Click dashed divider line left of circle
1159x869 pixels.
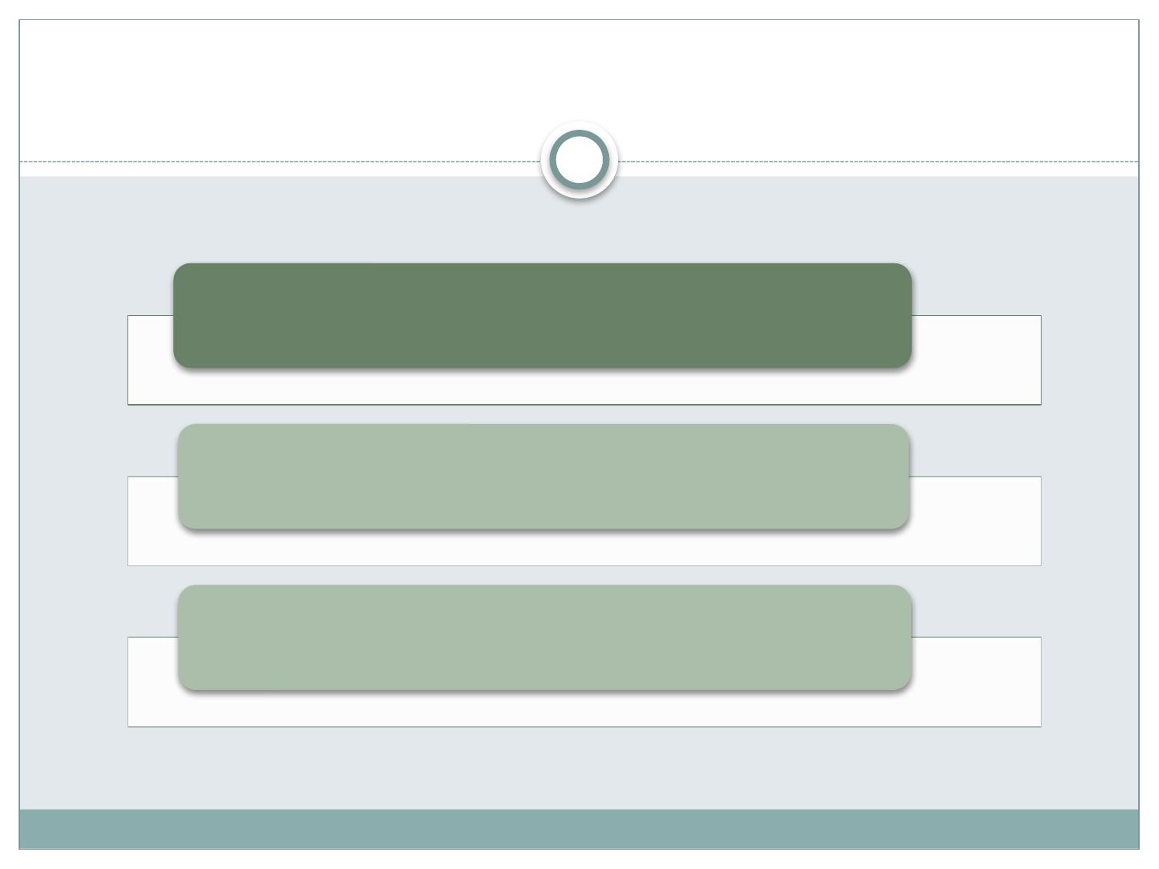(x=280, y=161)
